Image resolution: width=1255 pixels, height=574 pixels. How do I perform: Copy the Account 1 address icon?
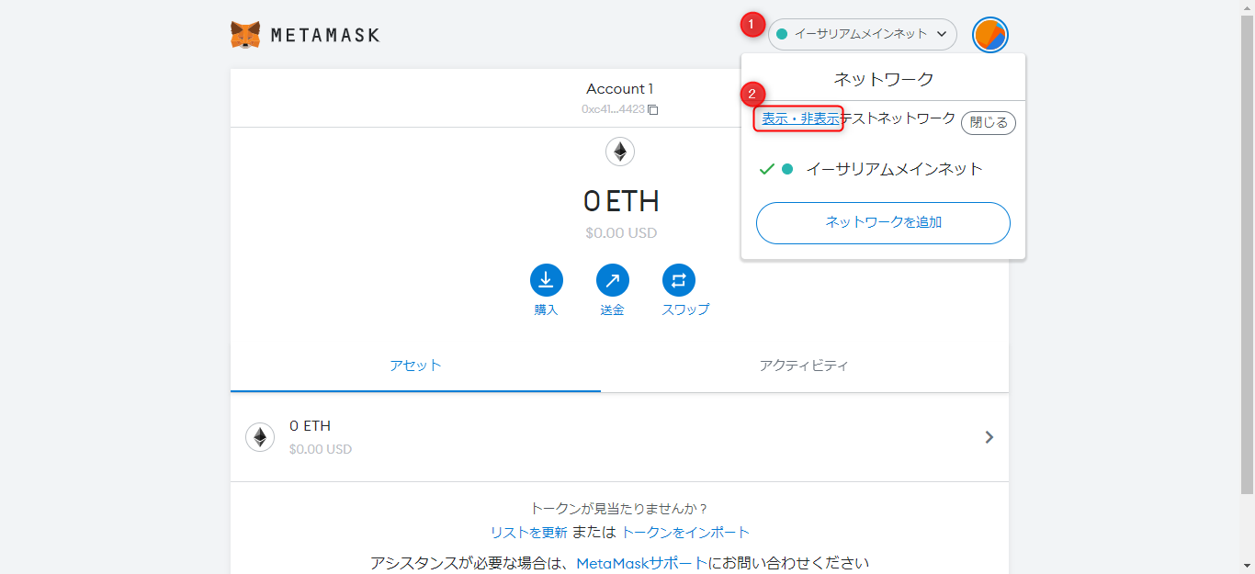tap(653, 109)
